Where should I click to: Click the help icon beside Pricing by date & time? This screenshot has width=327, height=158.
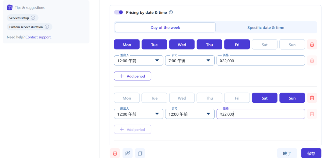[171, 12]
